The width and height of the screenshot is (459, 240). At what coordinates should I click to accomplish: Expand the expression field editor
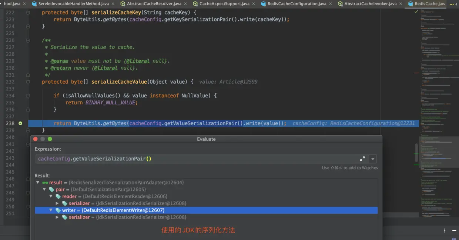362,159
